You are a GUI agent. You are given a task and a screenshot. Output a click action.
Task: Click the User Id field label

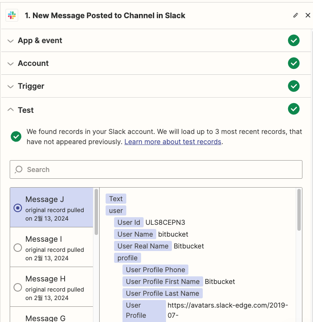click(x=129, y=222)
